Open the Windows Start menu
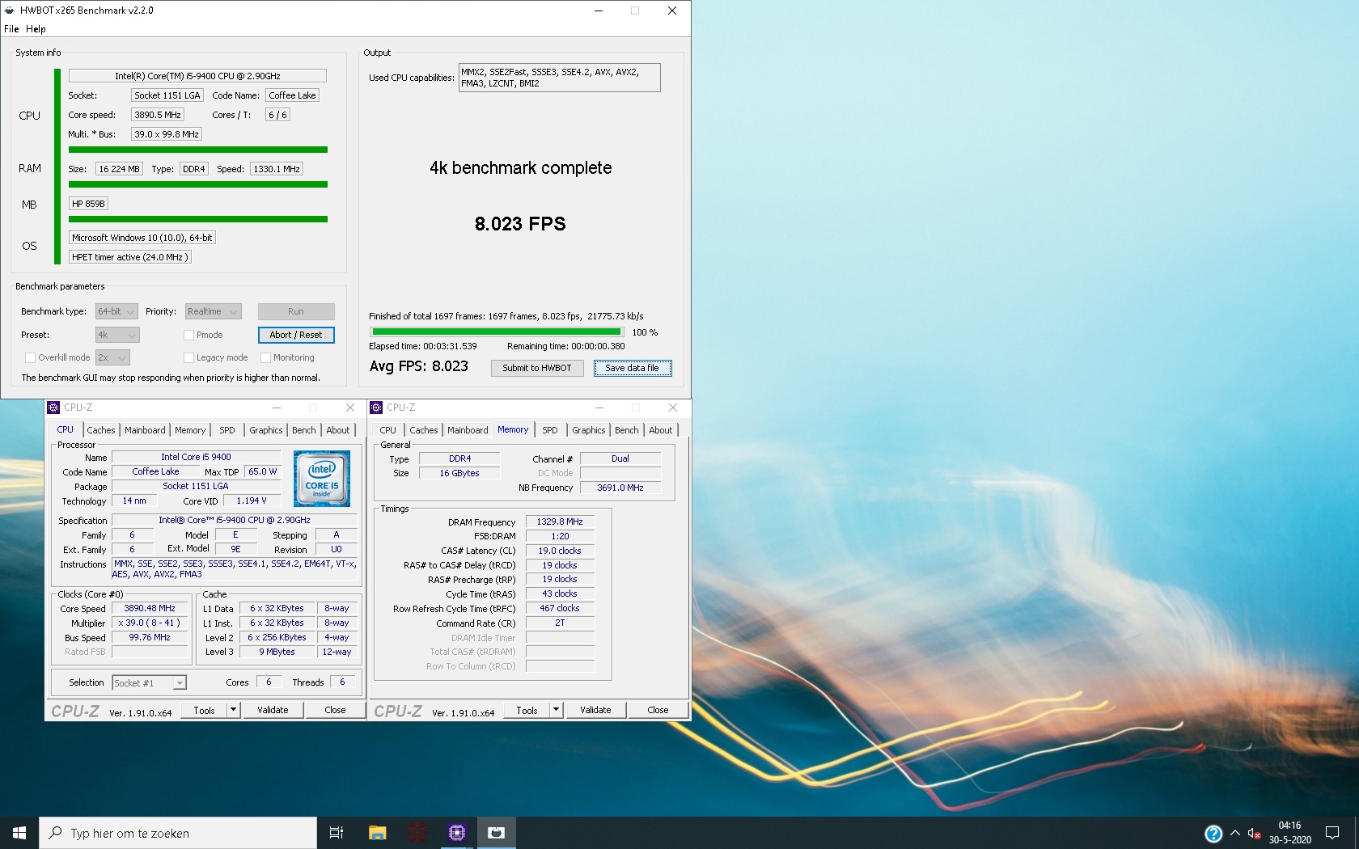The height and width of the screenshot is (849, 1359). coord(19,833)
